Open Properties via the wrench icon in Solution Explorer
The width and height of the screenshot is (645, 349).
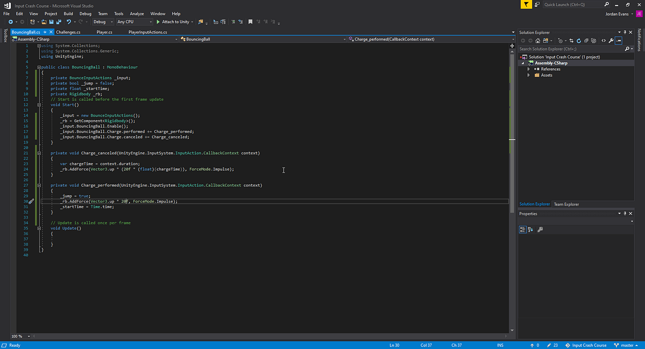[x=611, y=41]
